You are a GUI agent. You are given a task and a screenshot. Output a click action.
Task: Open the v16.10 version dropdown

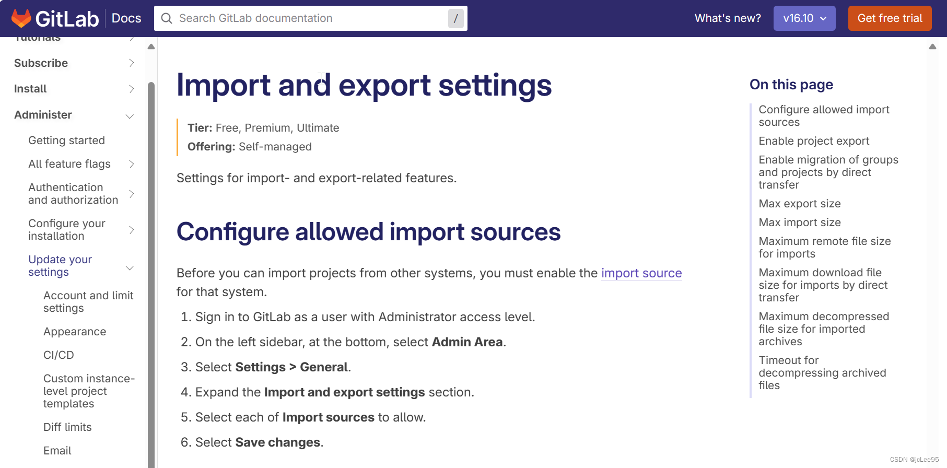(x=804, y=18)
